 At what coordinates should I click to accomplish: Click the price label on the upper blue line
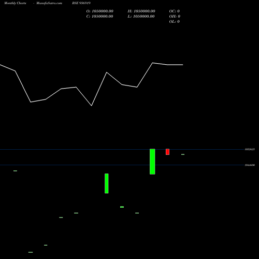(x=250, y=149)
